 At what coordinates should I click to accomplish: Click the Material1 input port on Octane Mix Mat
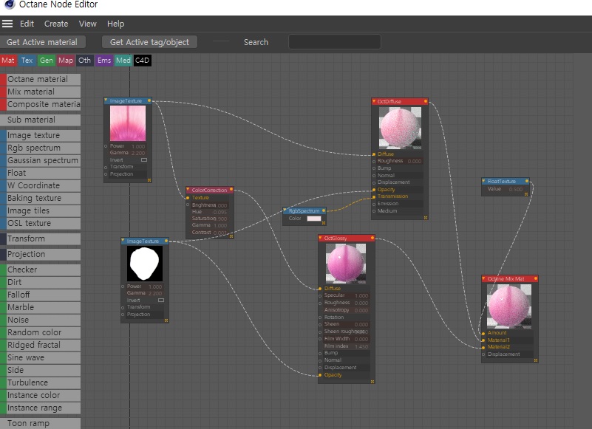point(483,340)
